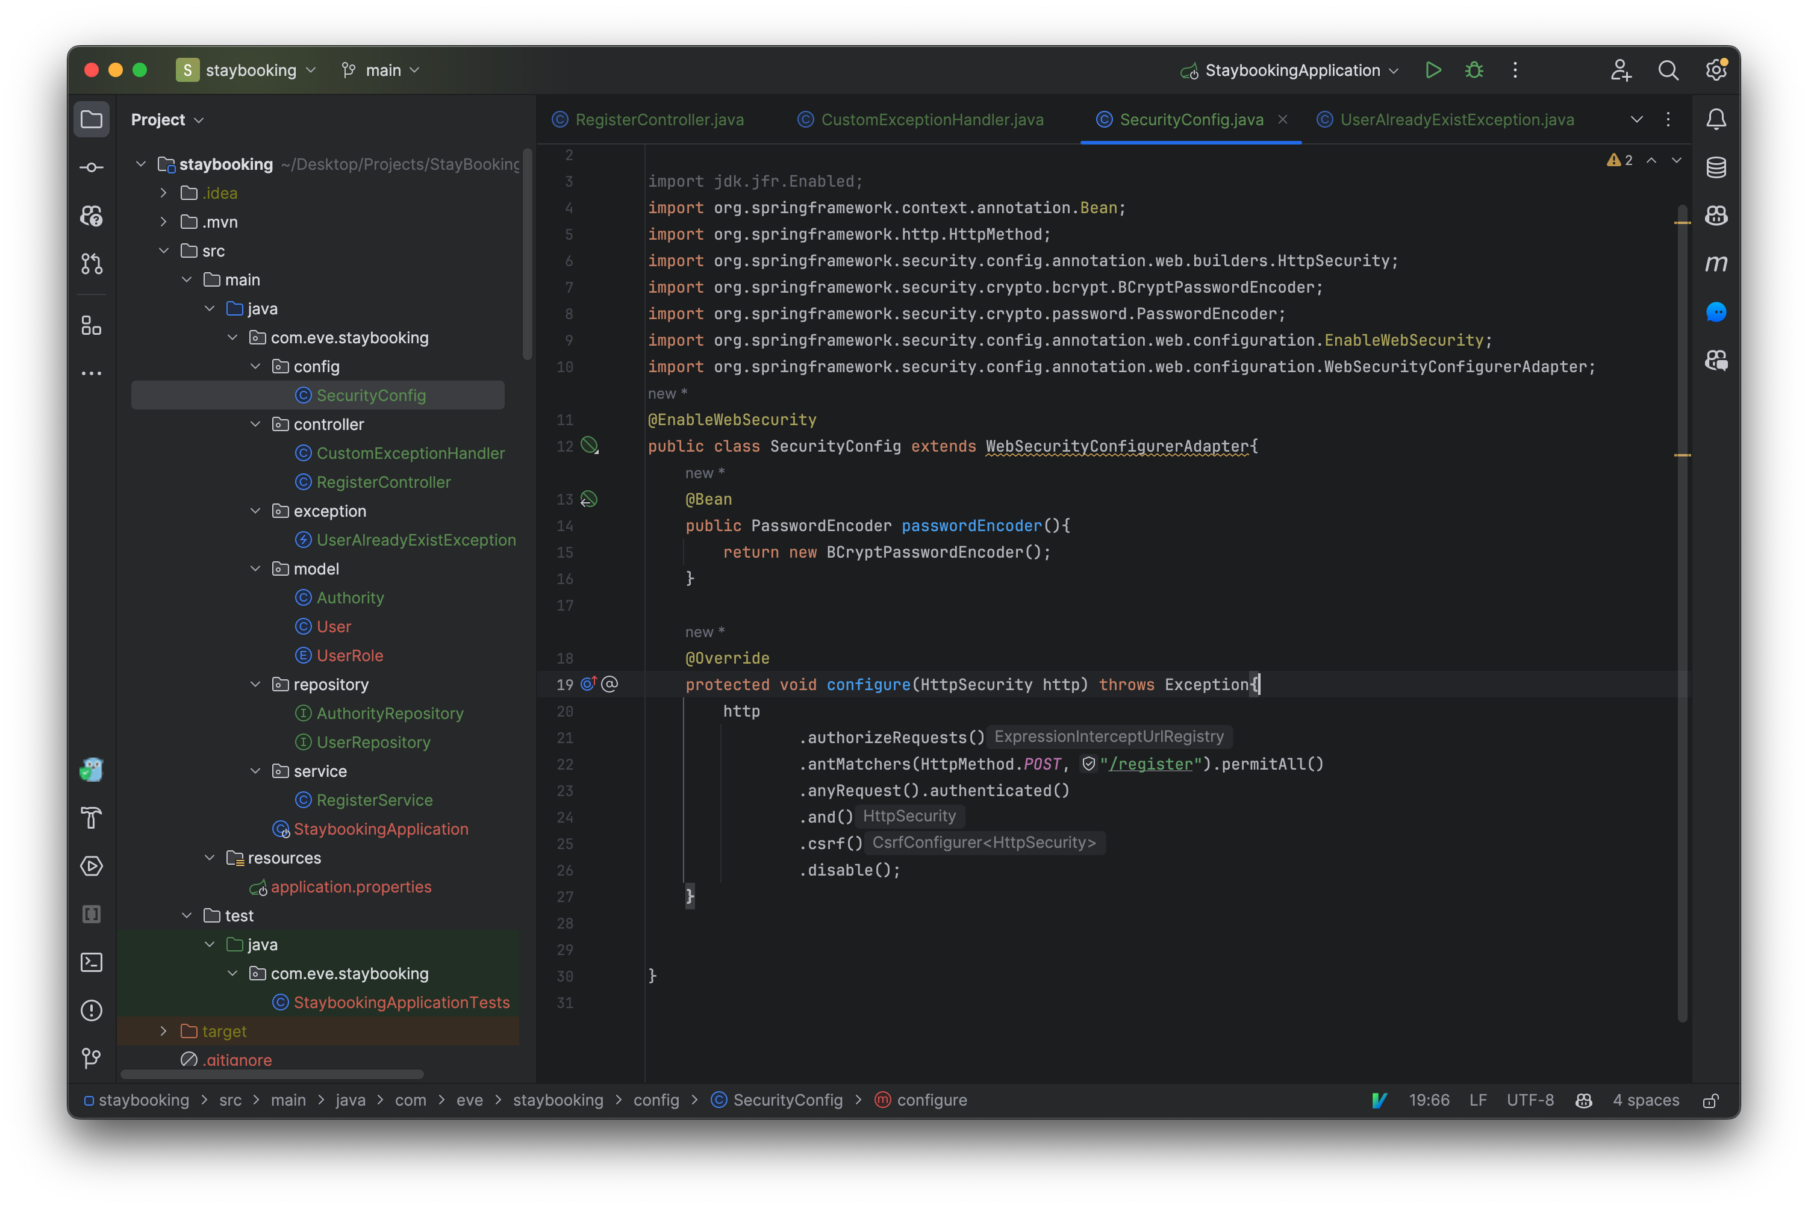Run StaybookingApplication with the green play icon
This screenshot has width=1808, height=1208.
tap(1433, 70)
